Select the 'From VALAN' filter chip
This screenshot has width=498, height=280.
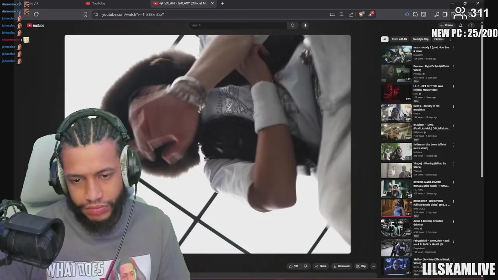pyautogui.click(x=400, y=39)
